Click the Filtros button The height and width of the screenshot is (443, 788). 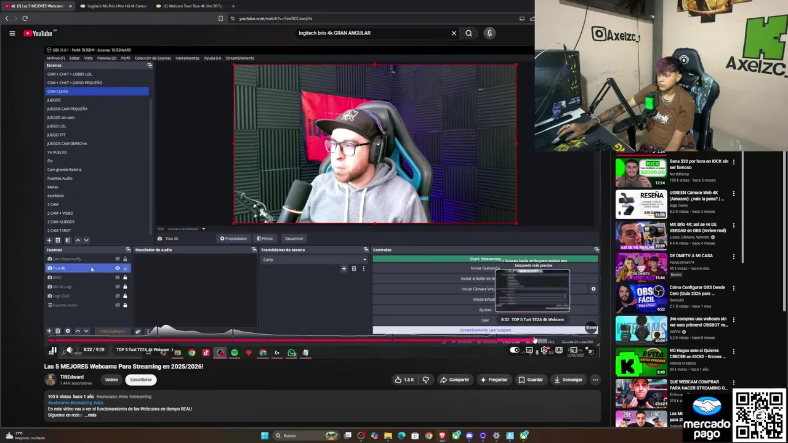click(265, 239)
